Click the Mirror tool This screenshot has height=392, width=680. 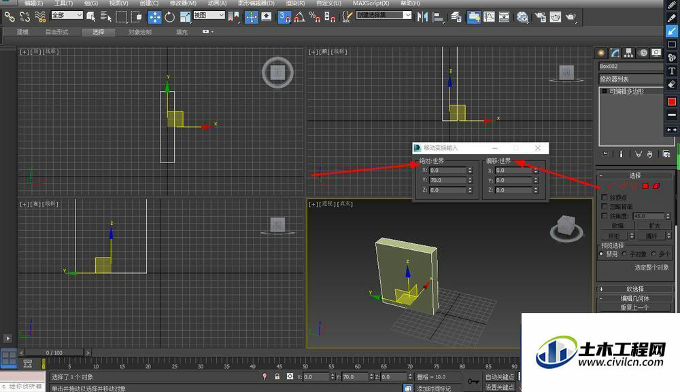(422, 17)
